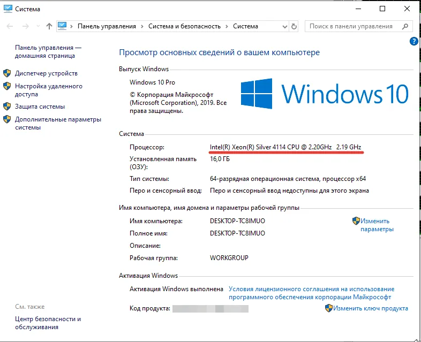This screenshot has width=421, height=342.
Task: Go up one level arrow
Action: 49,26
